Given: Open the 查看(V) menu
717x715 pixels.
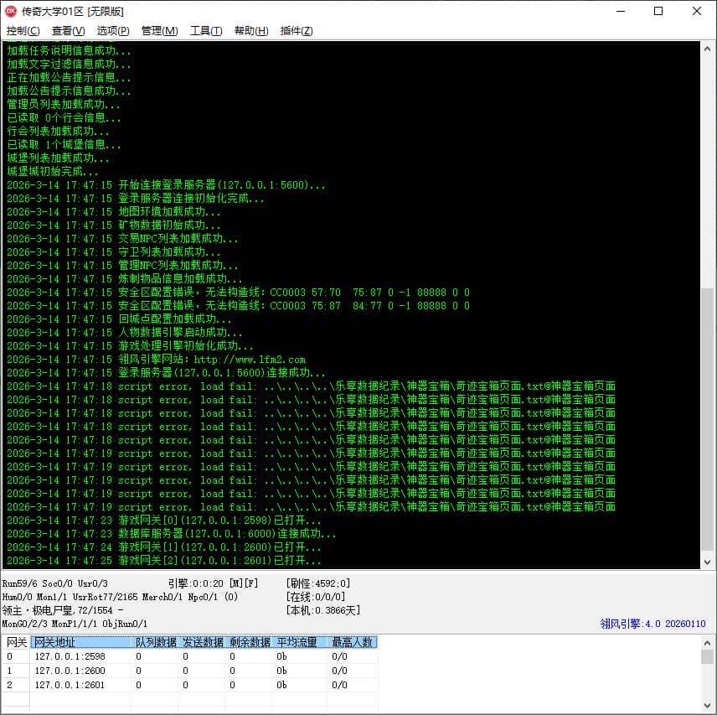Looking at the screenshot, I should 68,31.
